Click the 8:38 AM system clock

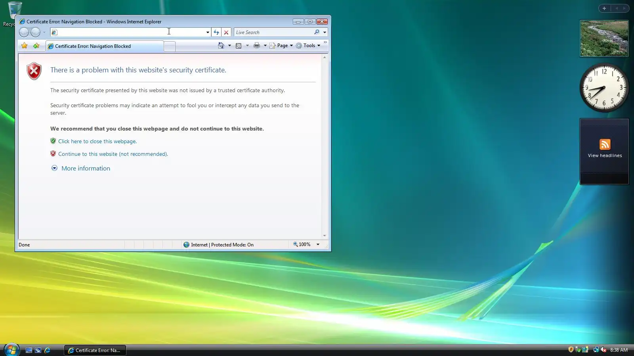[619, 350]
